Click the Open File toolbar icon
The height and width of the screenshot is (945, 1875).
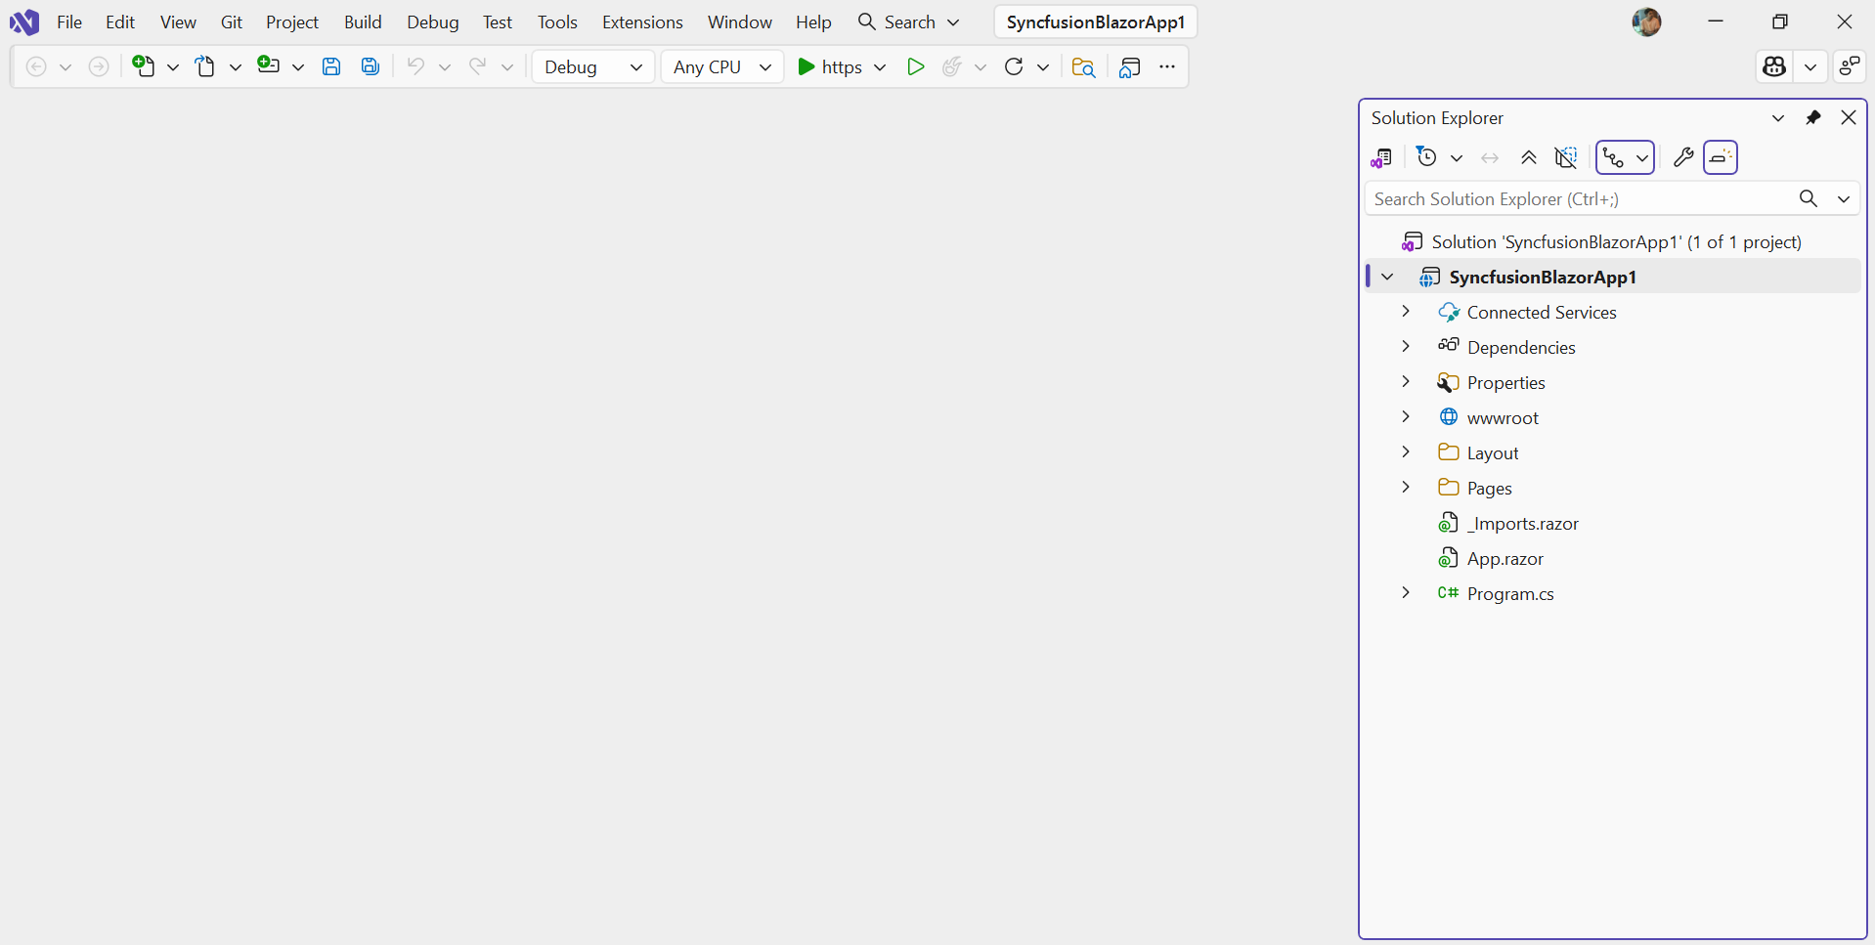(x=205, y=66)
